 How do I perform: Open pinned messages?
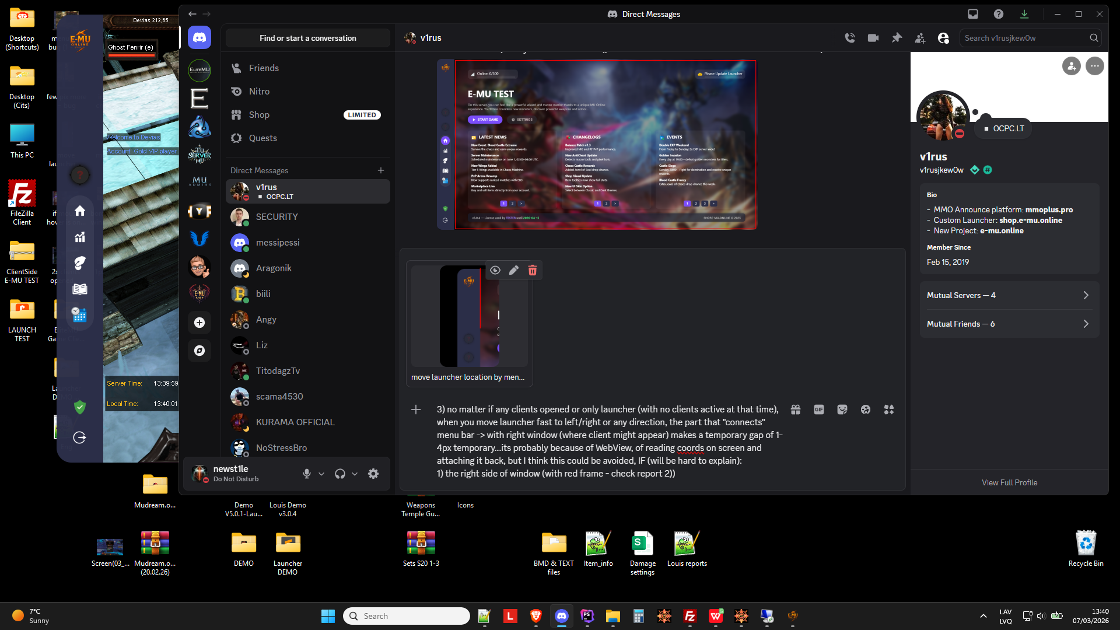point(897,38)
